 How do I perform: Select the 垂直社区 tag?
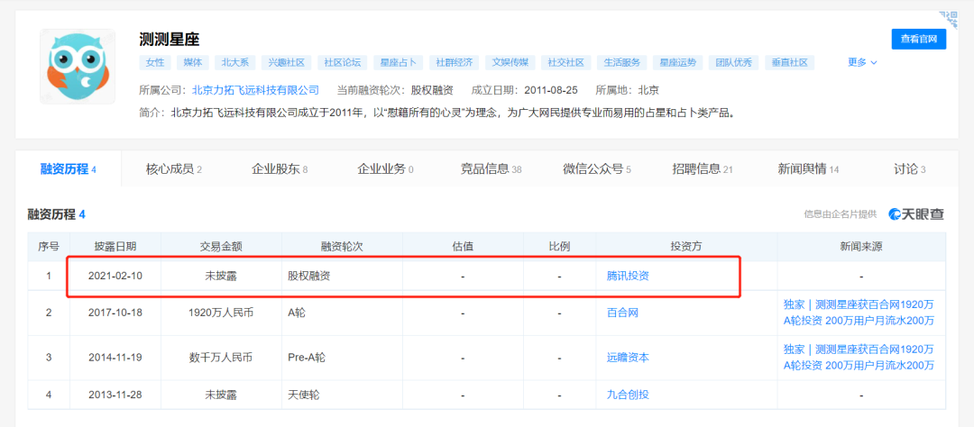point(789,63)
